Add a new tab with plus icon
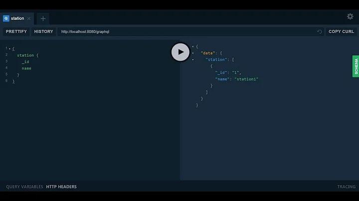 click(x=43, y=18)
